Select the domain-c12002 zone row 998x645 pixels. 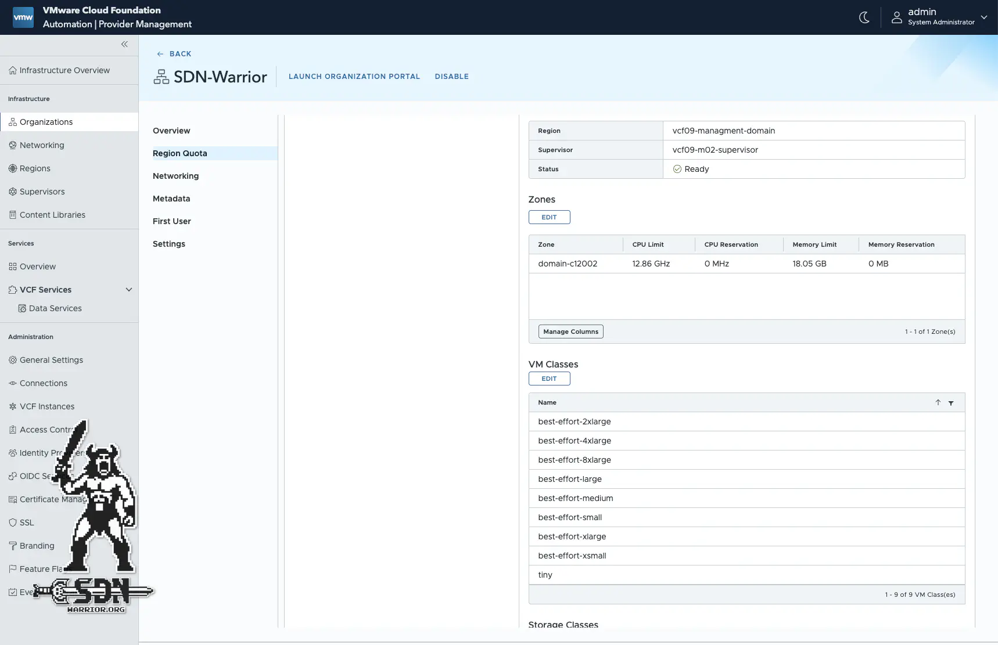click(568, 264)
